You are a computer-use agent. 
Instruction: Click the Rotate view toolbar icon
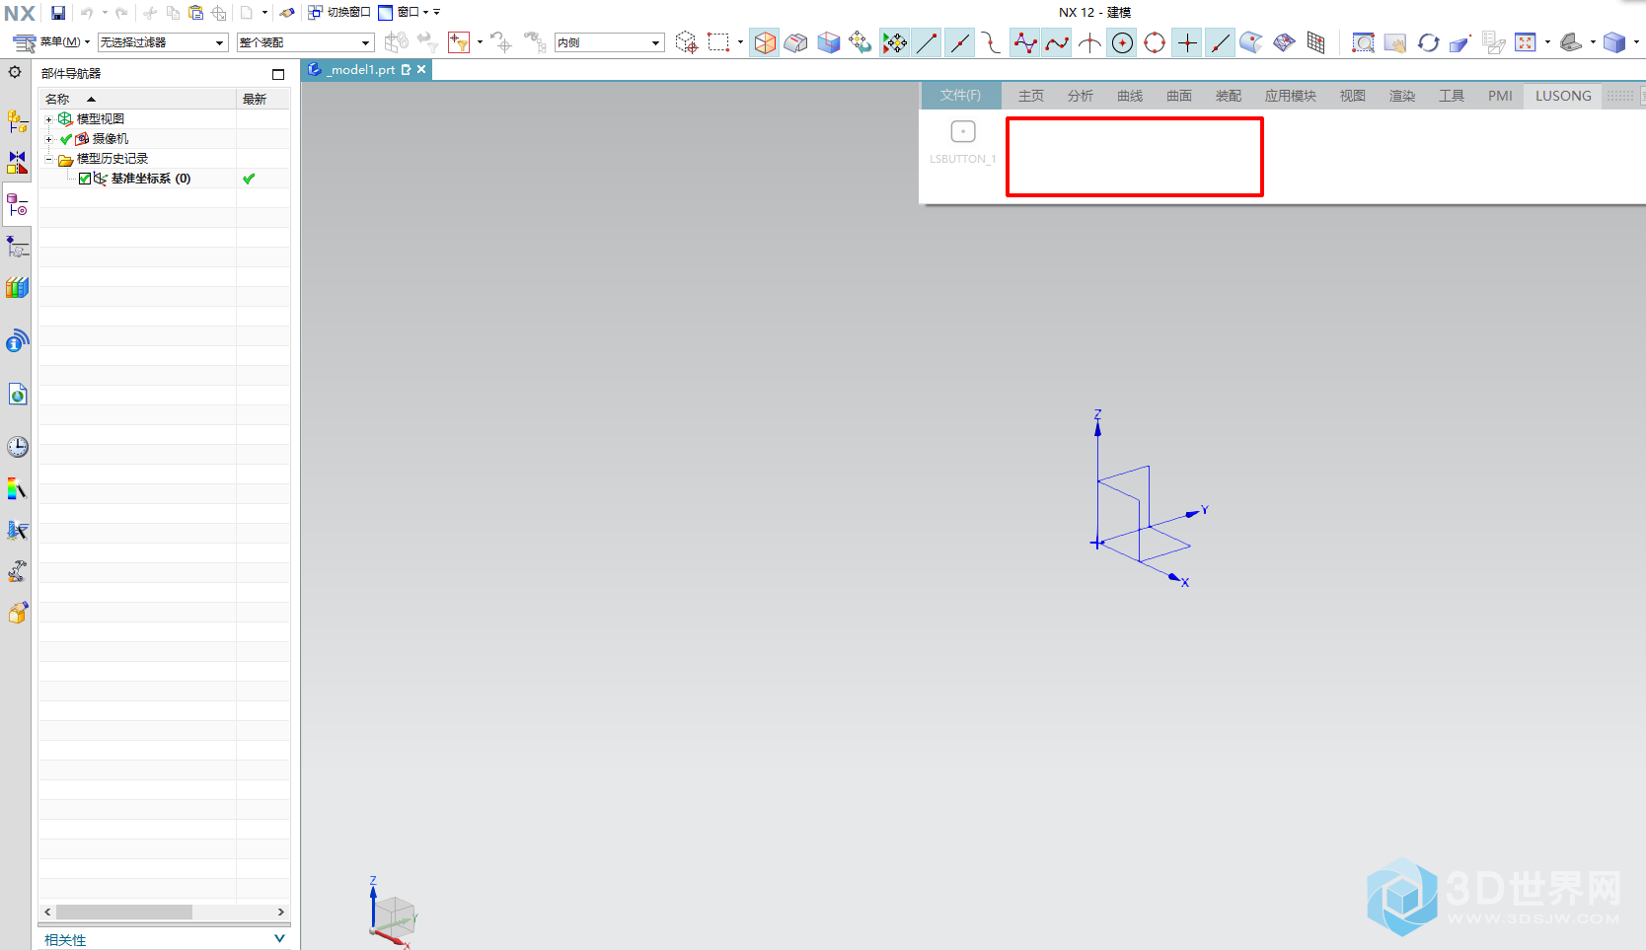point(1428,42)
